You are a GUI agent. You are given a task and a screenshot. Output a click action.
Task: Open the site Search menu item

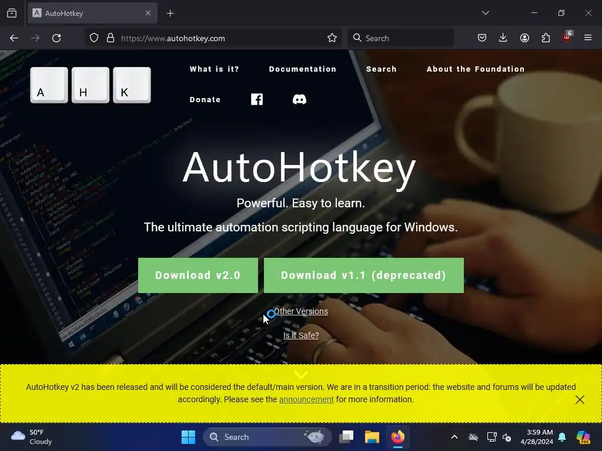pos(381,69)
